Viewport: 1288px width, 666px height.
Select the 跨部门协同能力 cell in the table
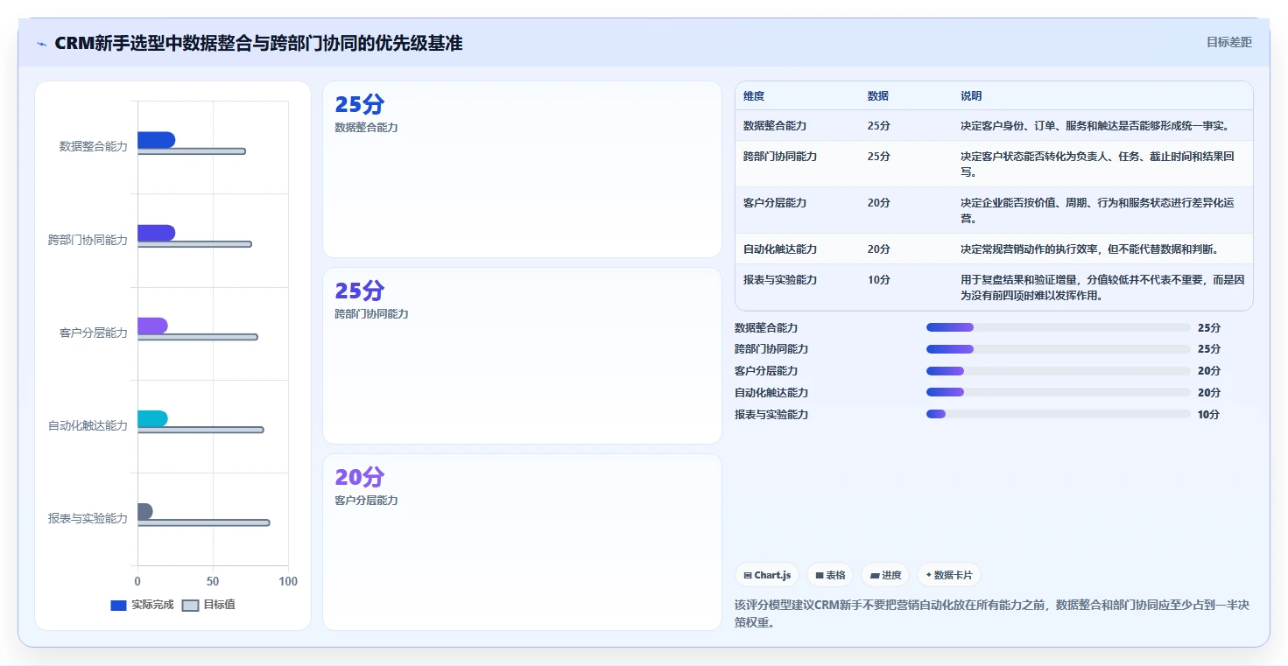coord(780,157)
